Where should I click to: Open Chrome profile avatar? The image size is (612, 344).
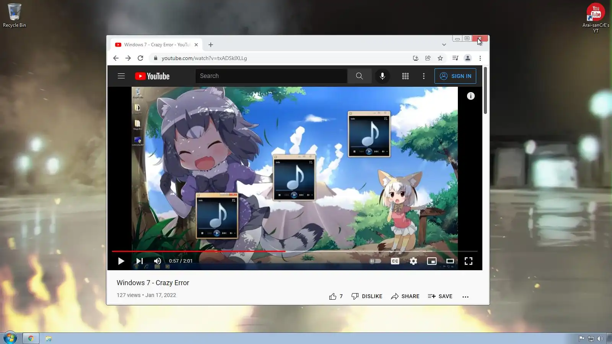pos(467,58)
